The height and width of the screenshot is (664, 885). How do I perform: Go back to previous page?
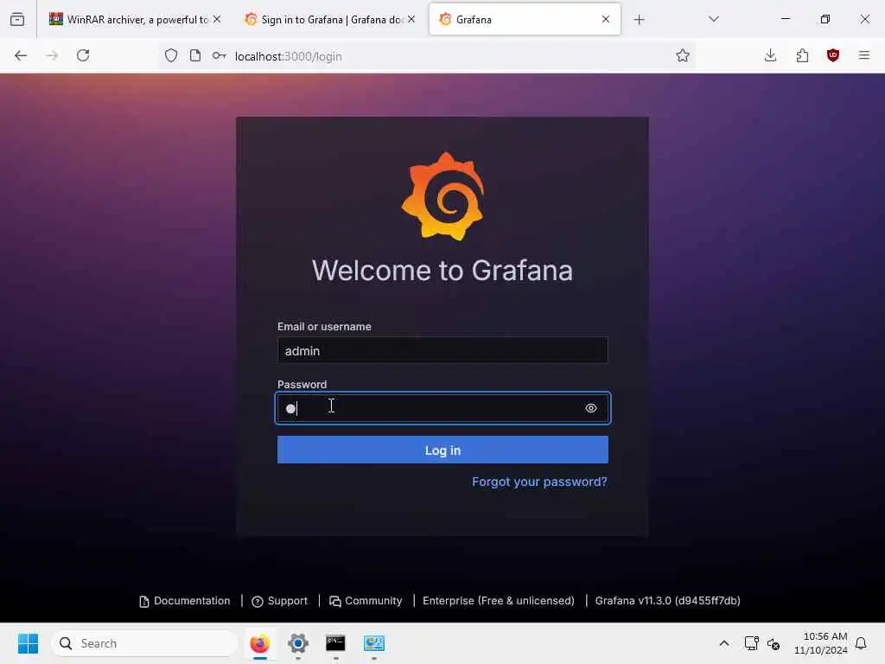[21, 55]
